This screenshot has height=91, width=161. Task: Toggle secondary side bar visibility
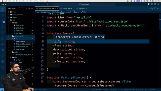coord(155,4)
